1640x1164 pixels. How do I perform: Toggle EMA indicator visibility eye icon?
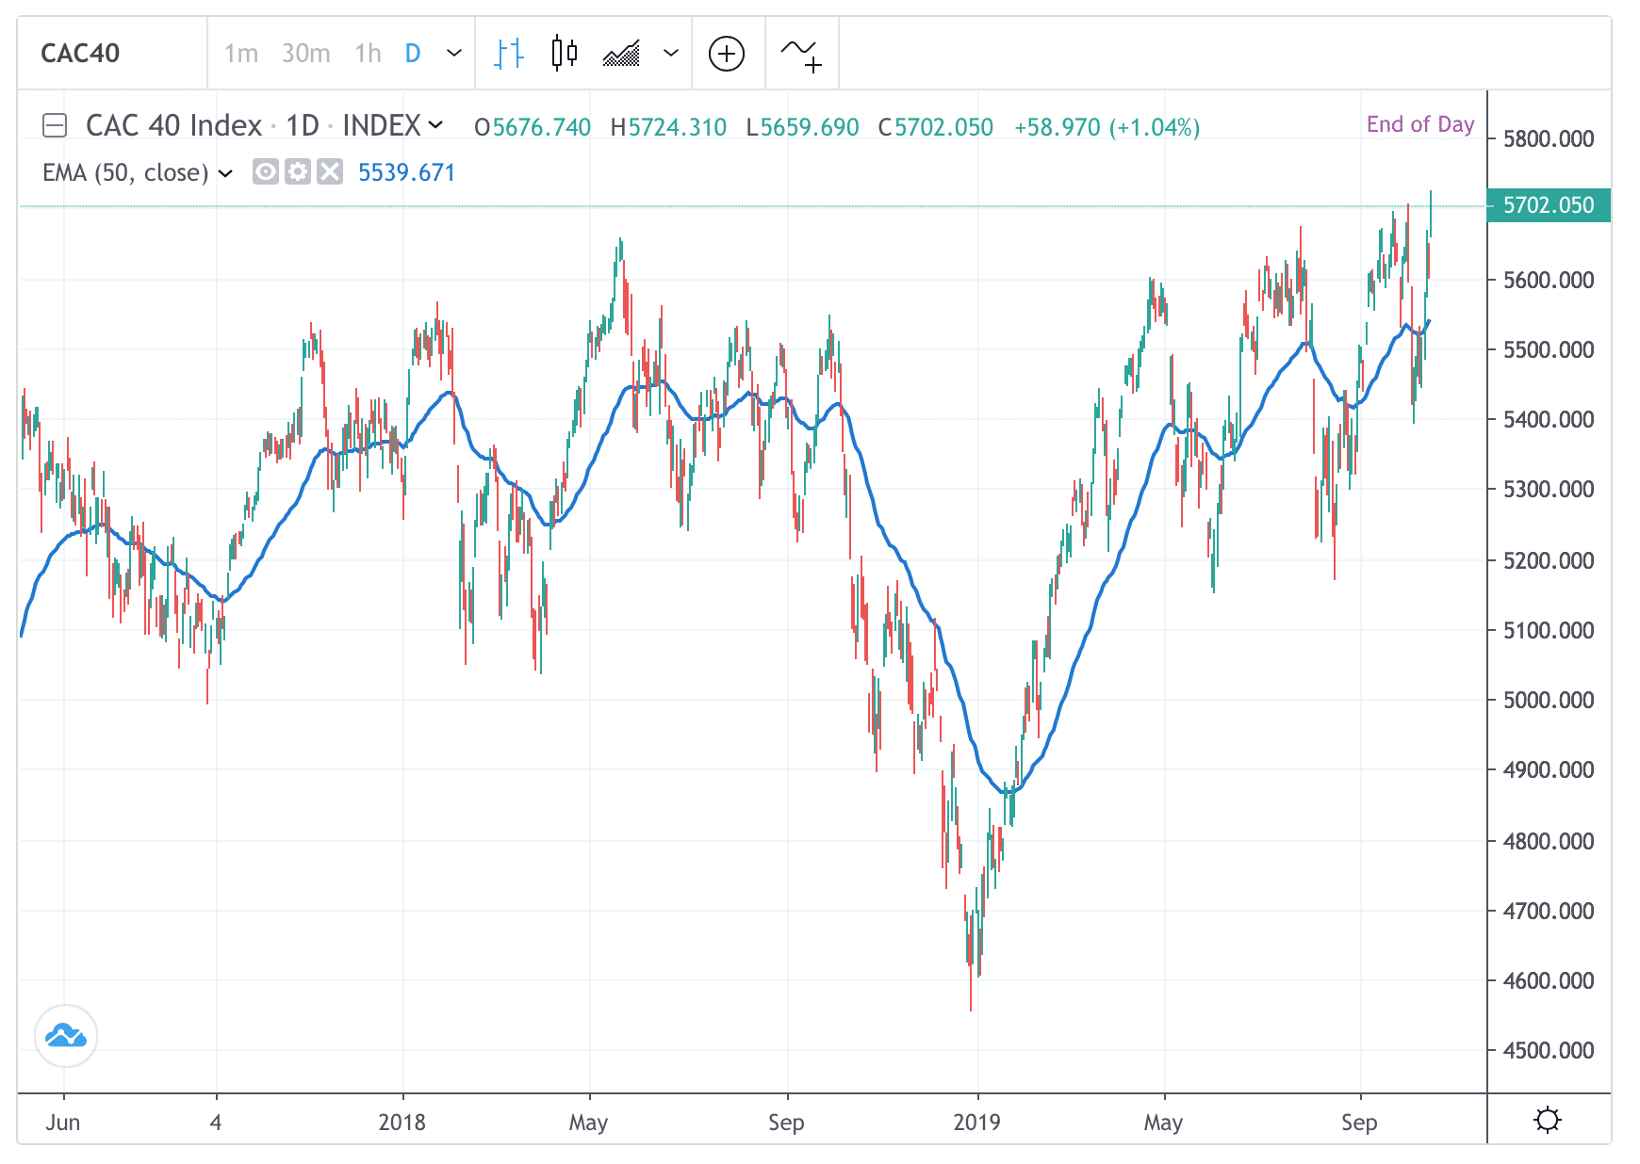pos(266,172)
